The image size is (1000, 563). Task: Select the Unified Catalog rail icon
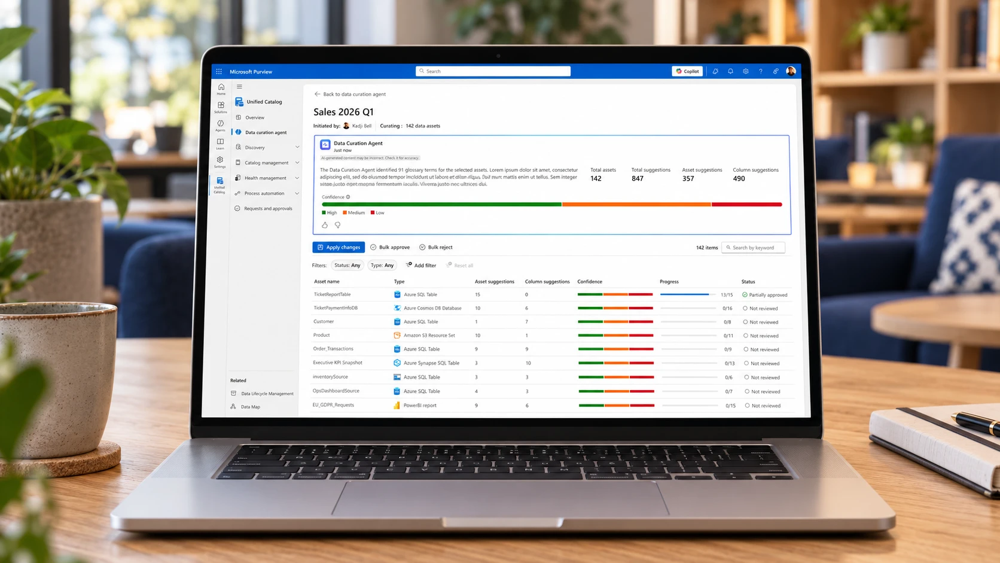pyautogui.click(x=219, y=185)
